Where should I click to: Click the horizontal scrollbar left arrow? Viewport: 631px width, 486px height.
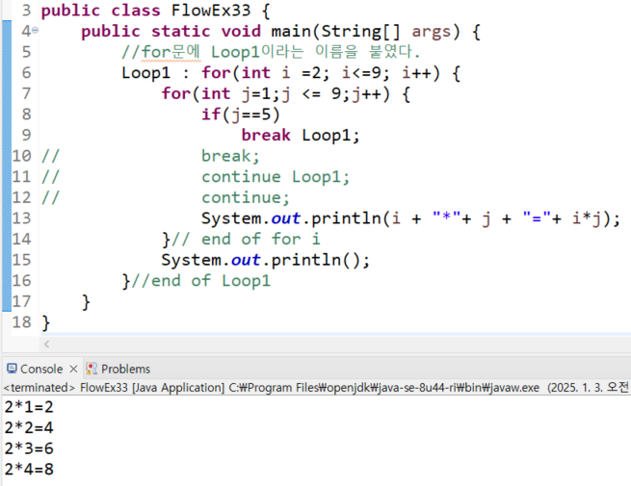pos(46,345)
